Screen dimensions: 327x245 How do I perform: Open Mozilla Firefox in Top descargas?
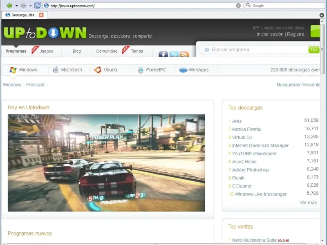pyautogui.click(x=246, y=129)
